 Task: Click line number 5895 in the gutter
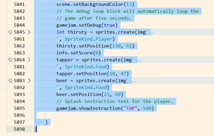19,108
